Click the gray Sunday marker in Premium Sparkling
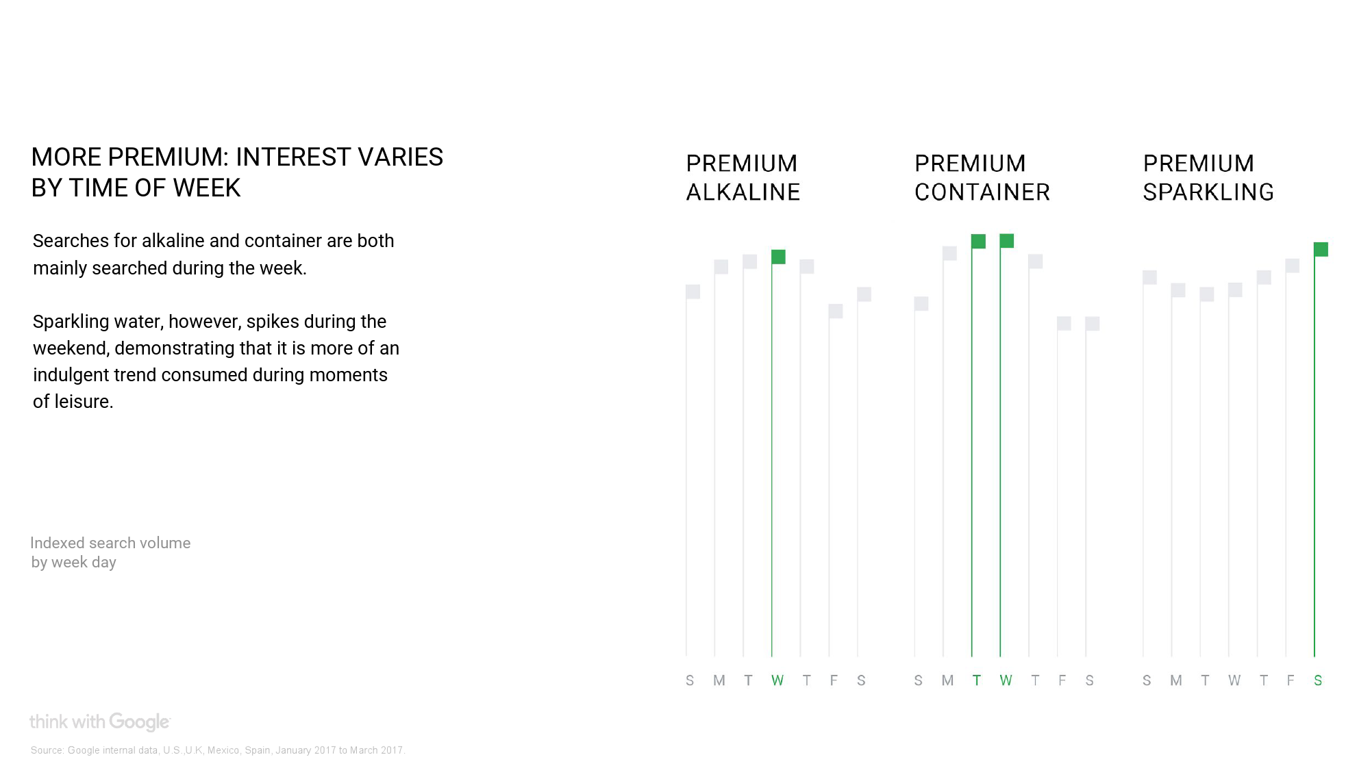Viewport: 1370px width, 770px height. [x=1149, y=277]
